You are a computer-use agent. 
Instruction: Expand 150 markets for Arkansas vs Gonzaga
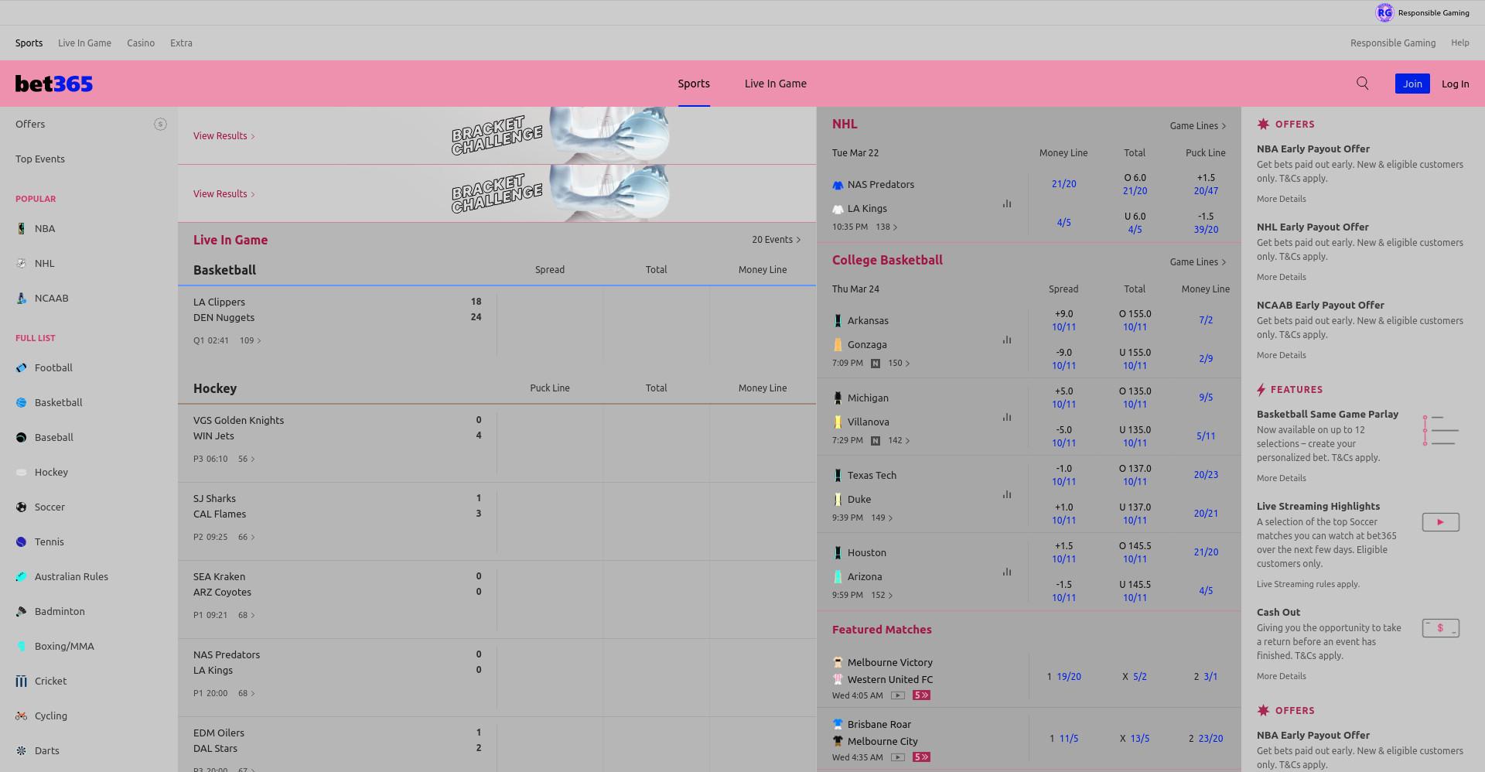tap(899, 363)
